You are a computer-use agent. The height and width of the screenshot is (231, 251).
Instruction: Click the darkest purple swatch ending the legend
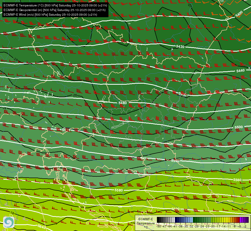[x=248, y=220]
